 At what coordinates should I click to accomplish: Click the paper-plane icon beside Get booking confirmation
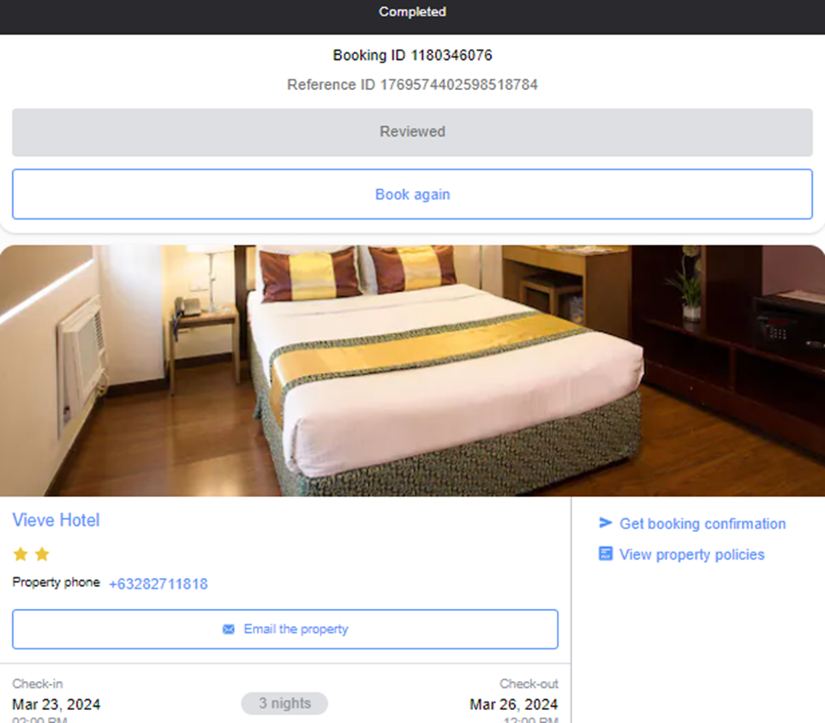click(606, 523)
